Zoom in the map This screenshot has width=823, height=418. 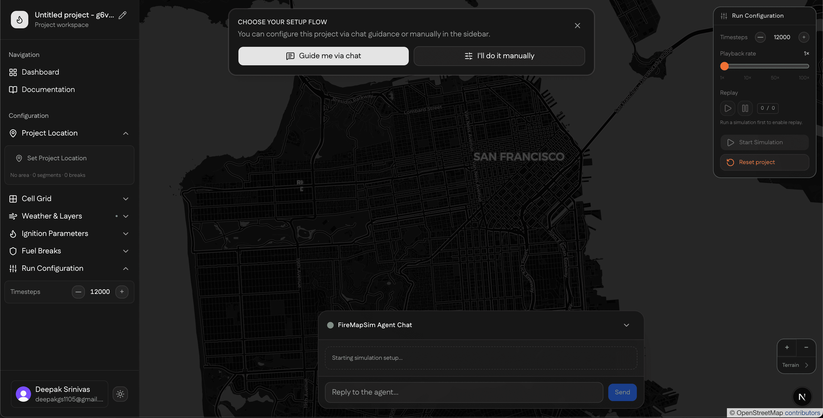[787, 348]
